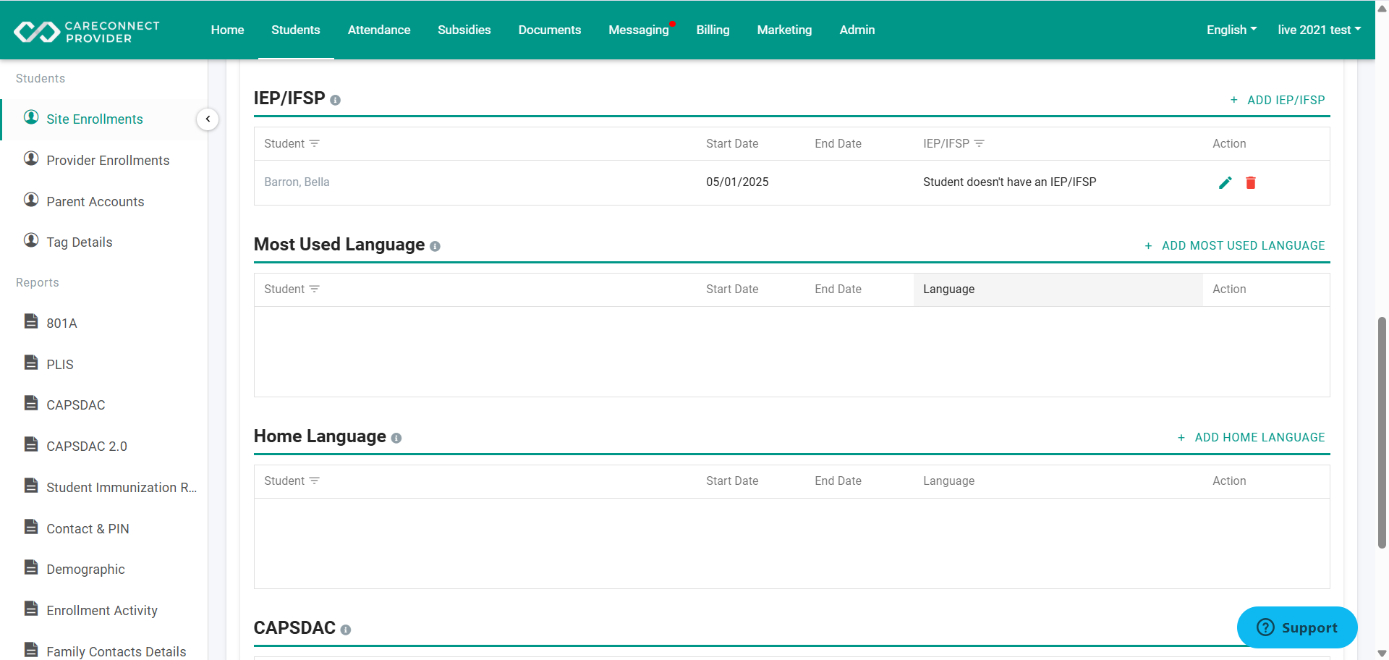Click info icon beside Home Language heading

(396, 438)
